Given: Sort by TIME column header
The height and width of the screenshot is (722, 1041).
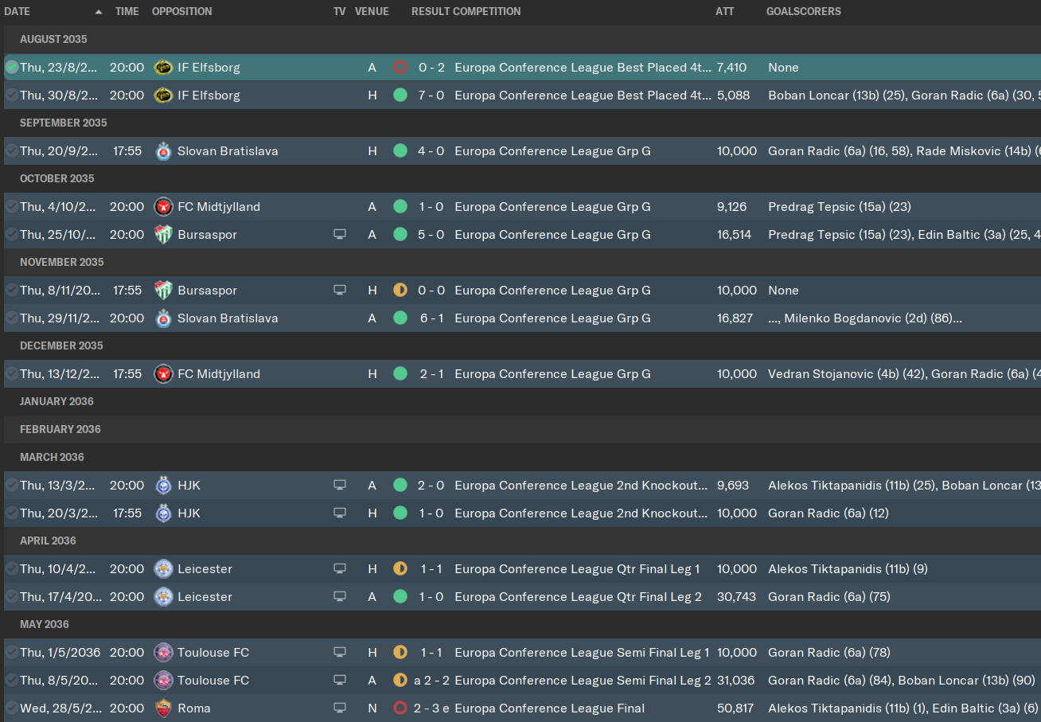Looking at the screenshot, I should click(127, 12).
